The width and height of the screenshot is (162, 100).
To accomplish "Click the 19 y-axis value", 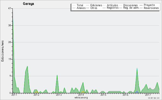I will click(9, 59).
